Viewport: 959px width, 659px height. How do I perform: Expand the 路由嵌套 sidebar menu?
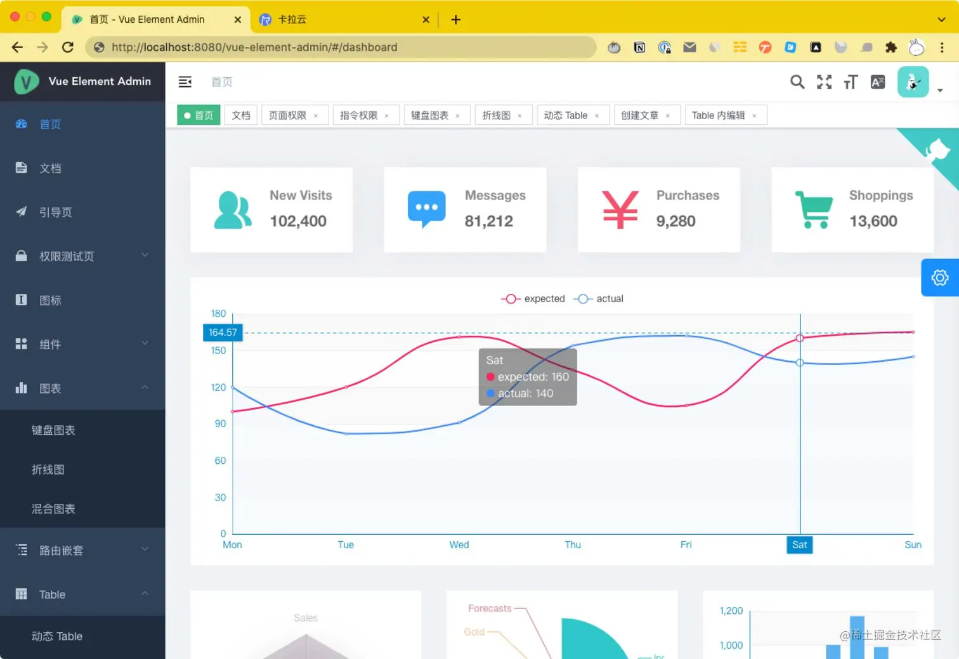coord(82,550)
